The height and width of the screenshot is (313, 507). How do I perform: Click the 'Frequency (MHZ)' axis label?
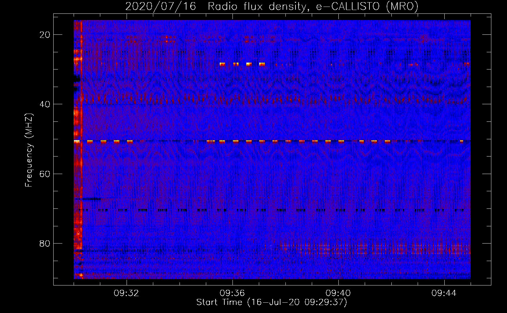pos(29,150)
